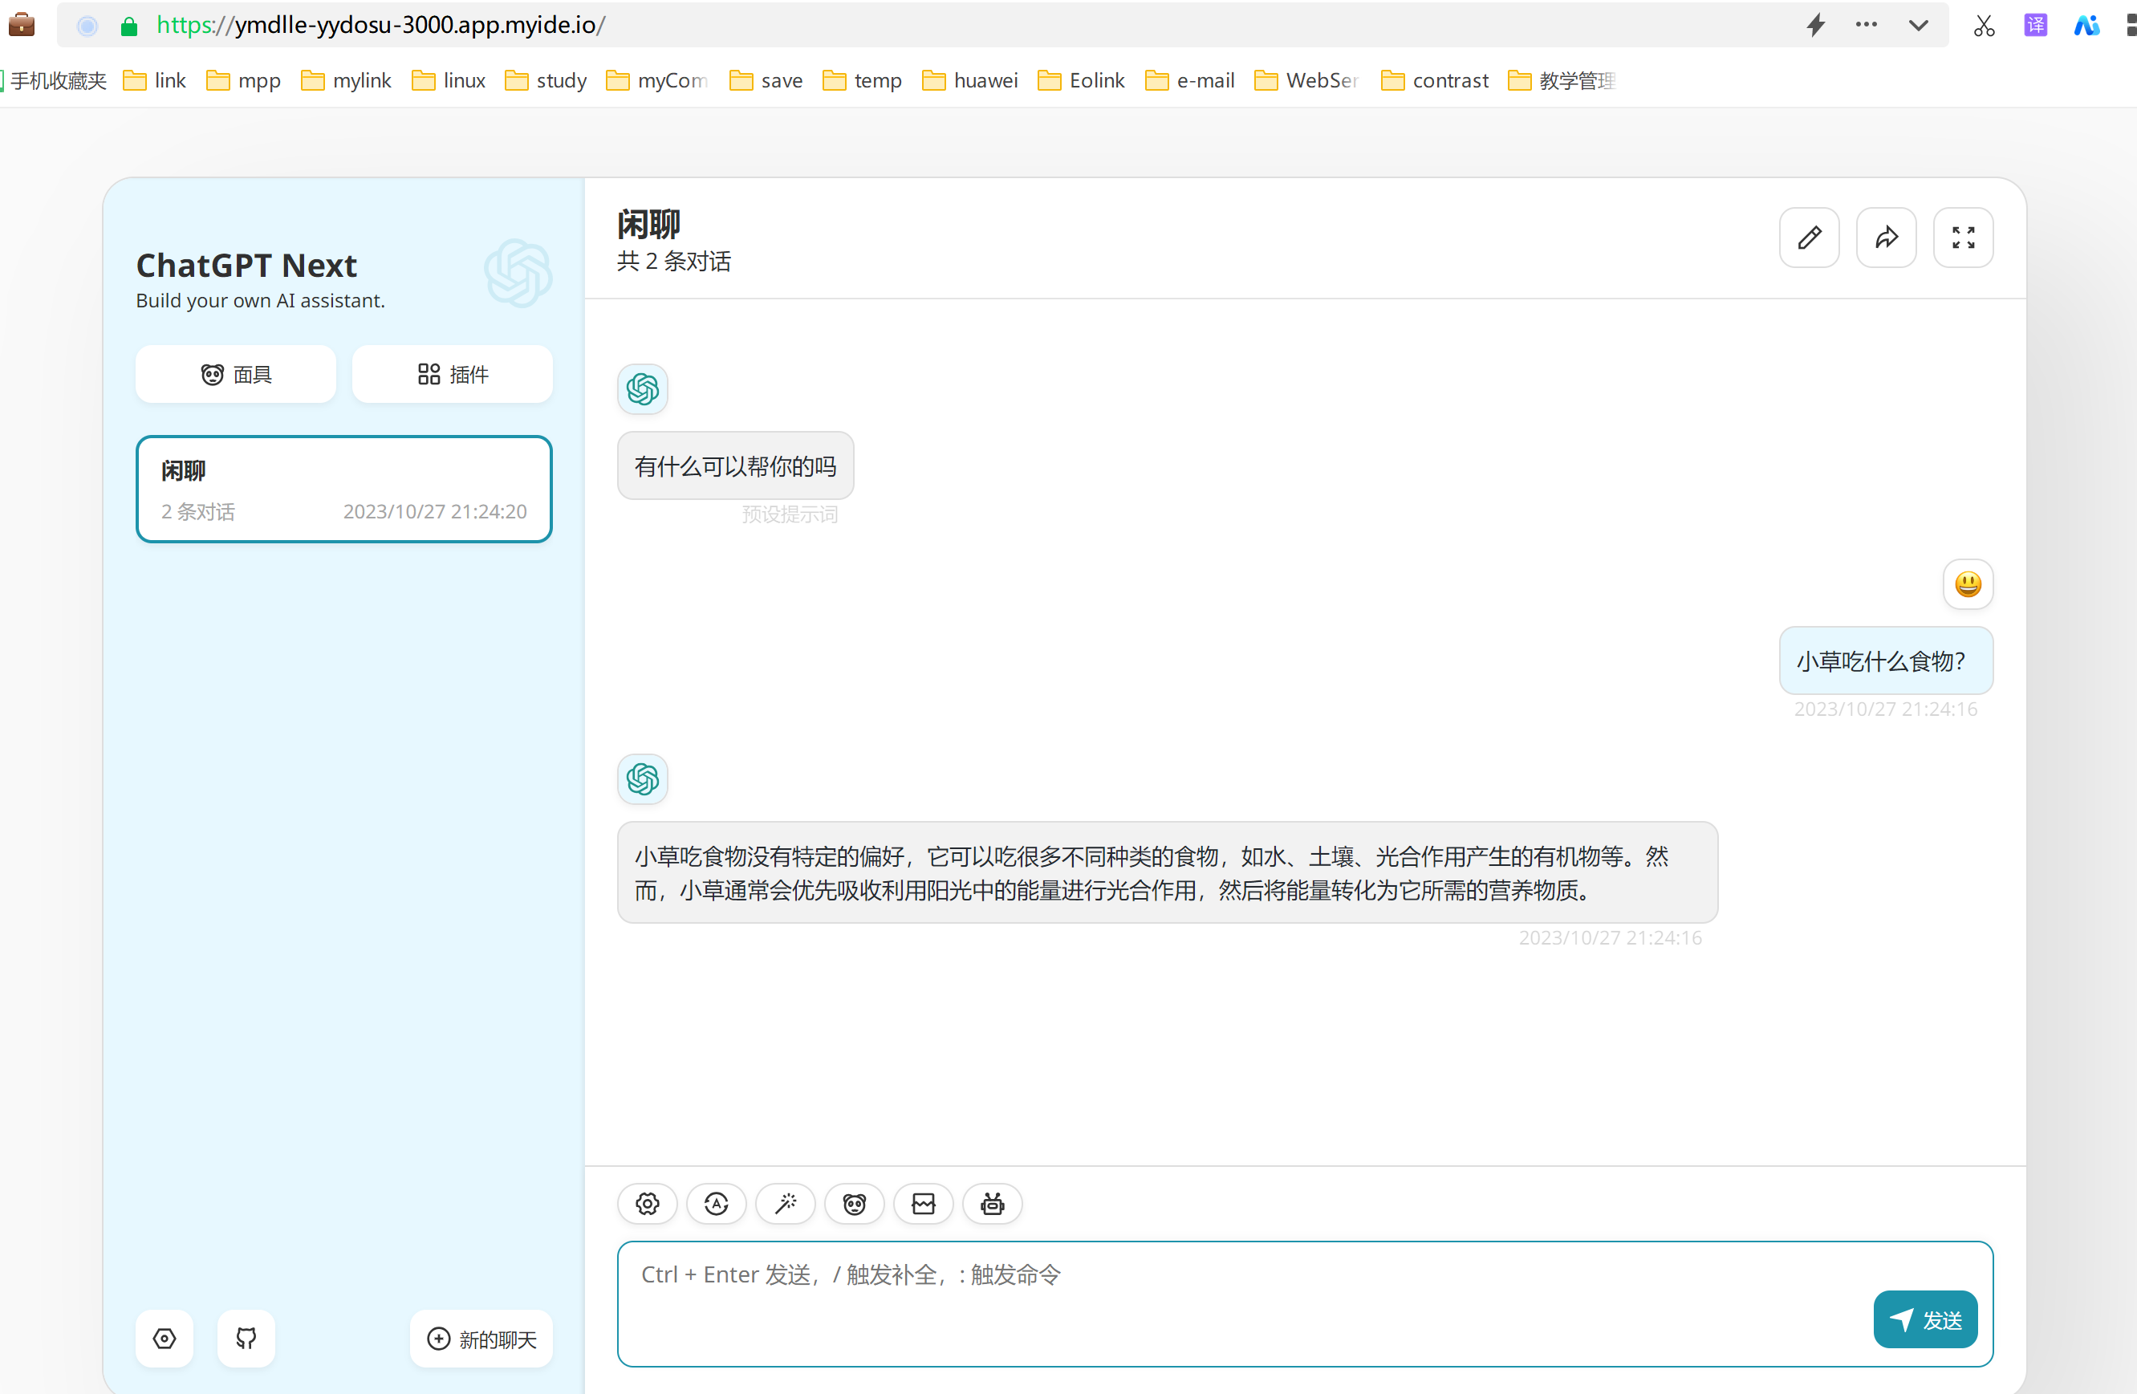Open the Eolink bookmark folder

pyautogui.click(x=1081, y=81)
